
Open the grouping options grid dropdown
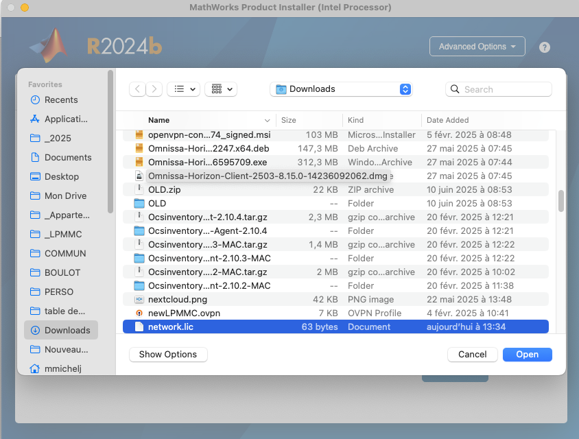(221, 89)
